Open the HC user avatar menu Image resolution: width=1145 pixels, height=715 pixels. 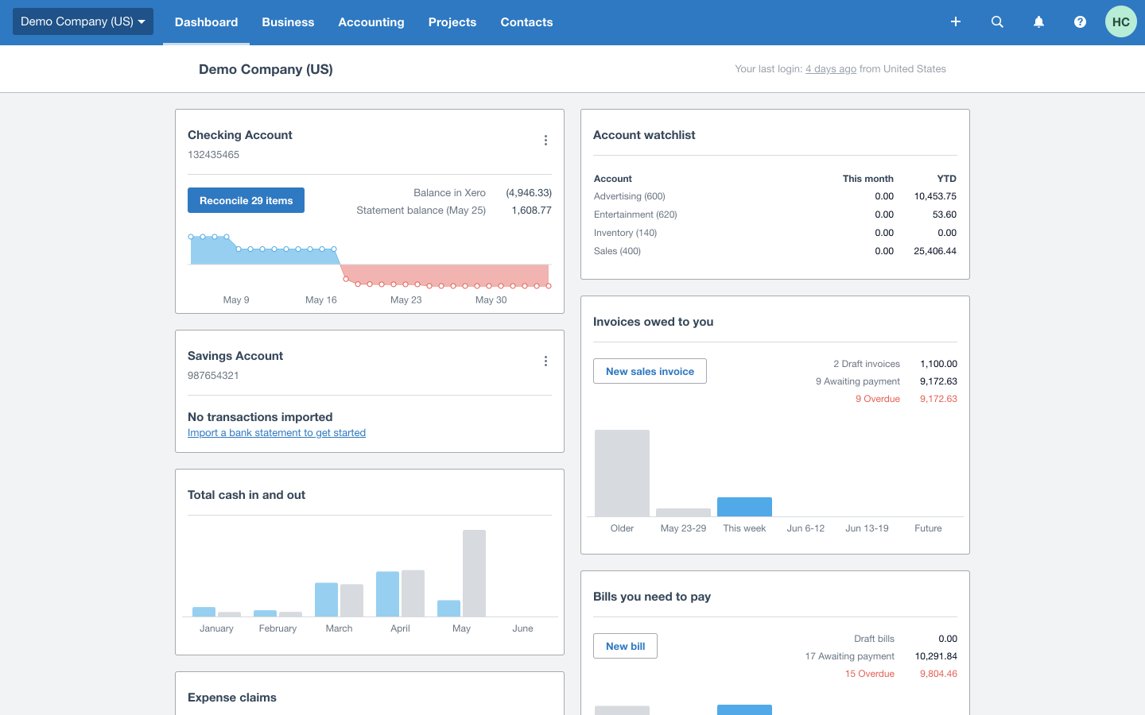(1120, 22)
